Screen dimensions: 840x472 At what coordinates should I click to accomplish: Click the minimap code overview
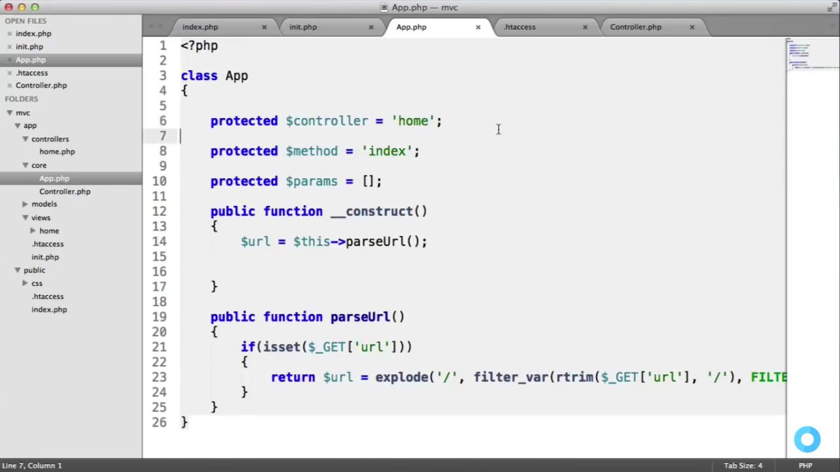[x=813, y=55]
